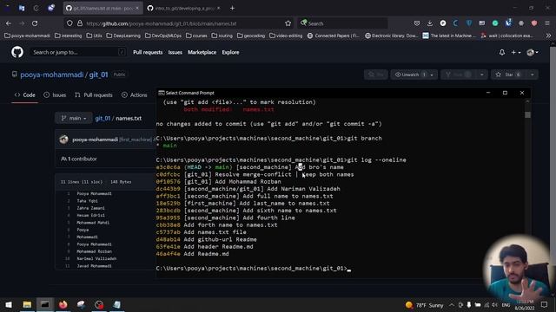Open Firefox from the taskbar
This screenshot has height=312, width=556.
click(63, 304)
